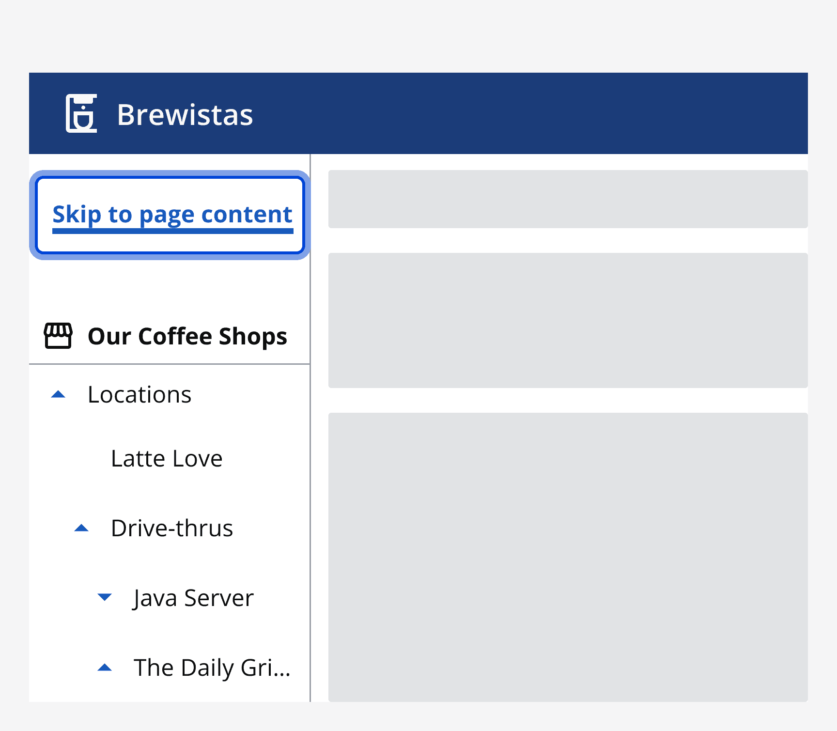Screen dimensions: 837x731
Task: Select the Locations root item
Action: pyautogui.click(x=139, y=394)
